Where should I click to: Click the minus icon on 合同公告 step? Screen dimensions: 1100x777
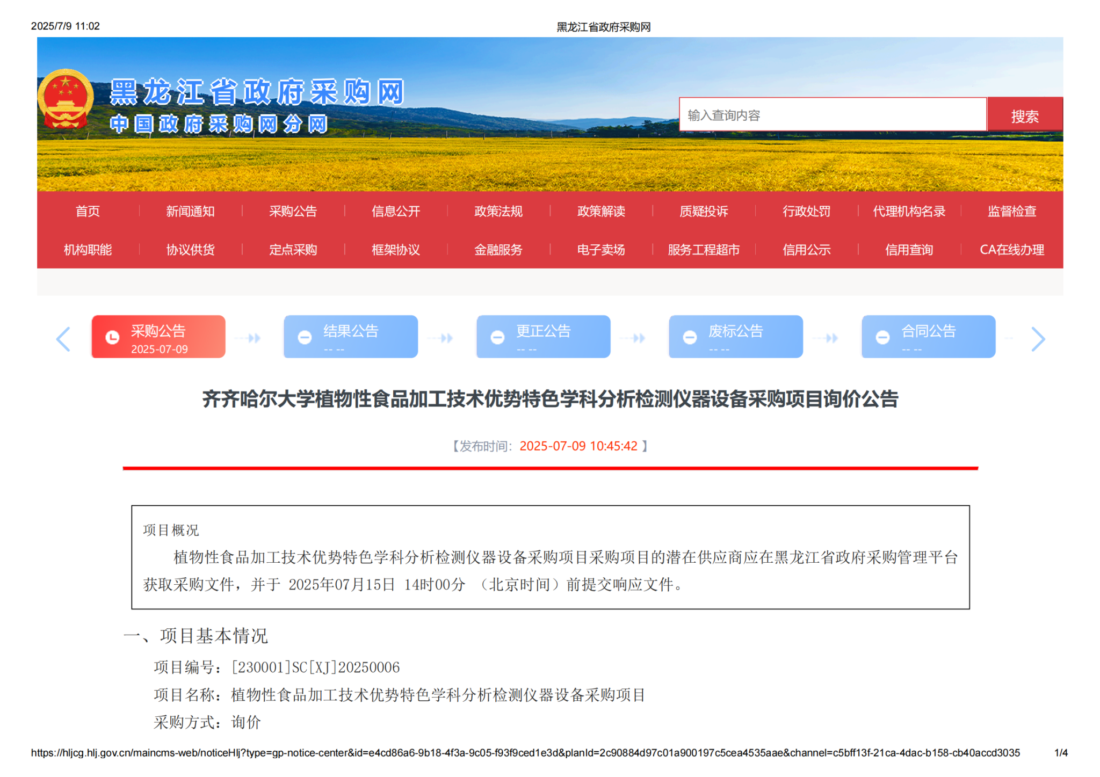point(882,337)
